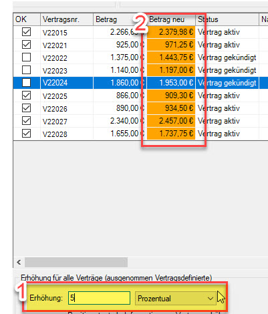Screen dimensions: 268x314
Task: Select the new amount 2.379,98 € cell
Action: tap(171, 32)
